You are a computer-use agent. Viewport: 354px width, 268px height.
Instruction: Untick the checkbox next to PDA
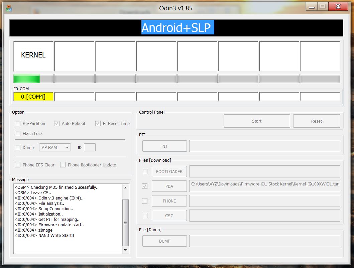(145, 186)
